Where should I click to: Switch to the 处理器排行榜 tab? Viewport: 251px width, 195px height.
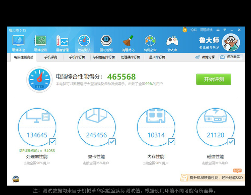point(131,57)
